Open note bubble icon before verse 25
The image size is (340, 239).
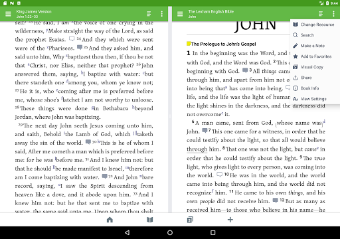tap(80, 47)
